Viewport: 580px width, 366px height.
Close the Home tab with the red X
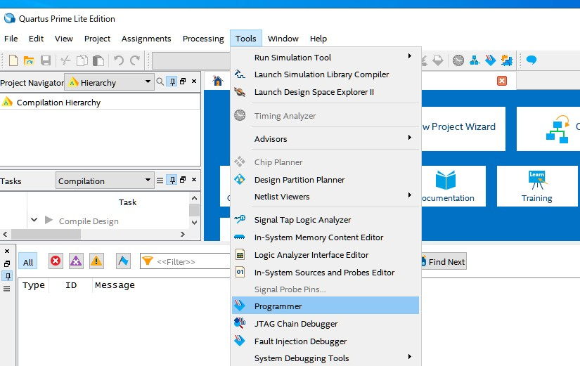[502, 81]
